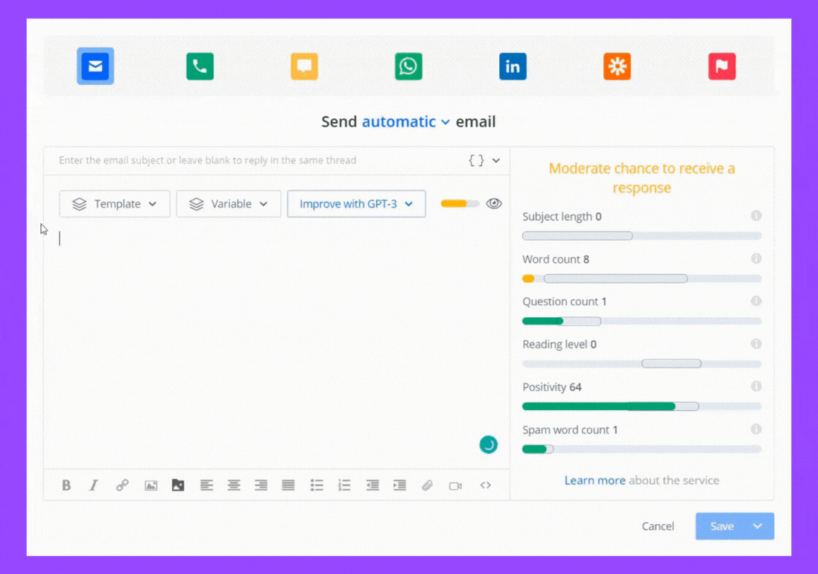The image size is (818, 574).
Task: Insert a hyperlink
Action: (x=122, y=485)
